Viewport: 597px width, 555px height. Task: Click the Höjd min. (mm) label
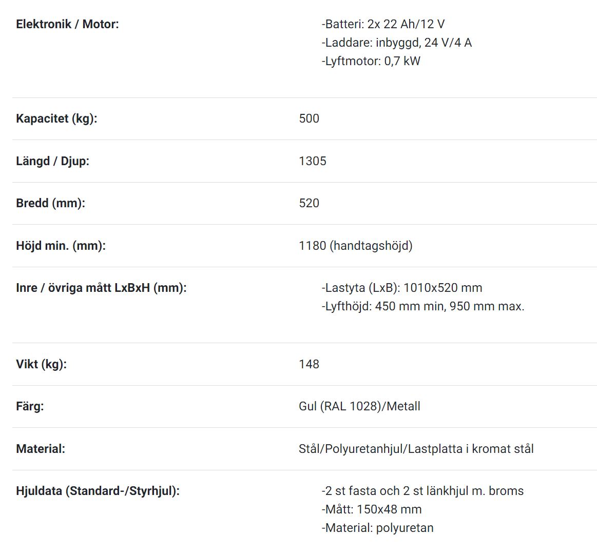(61, 246)
